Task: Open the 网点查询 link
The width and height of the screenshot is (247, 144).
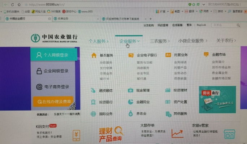Action: click(163, 25)
